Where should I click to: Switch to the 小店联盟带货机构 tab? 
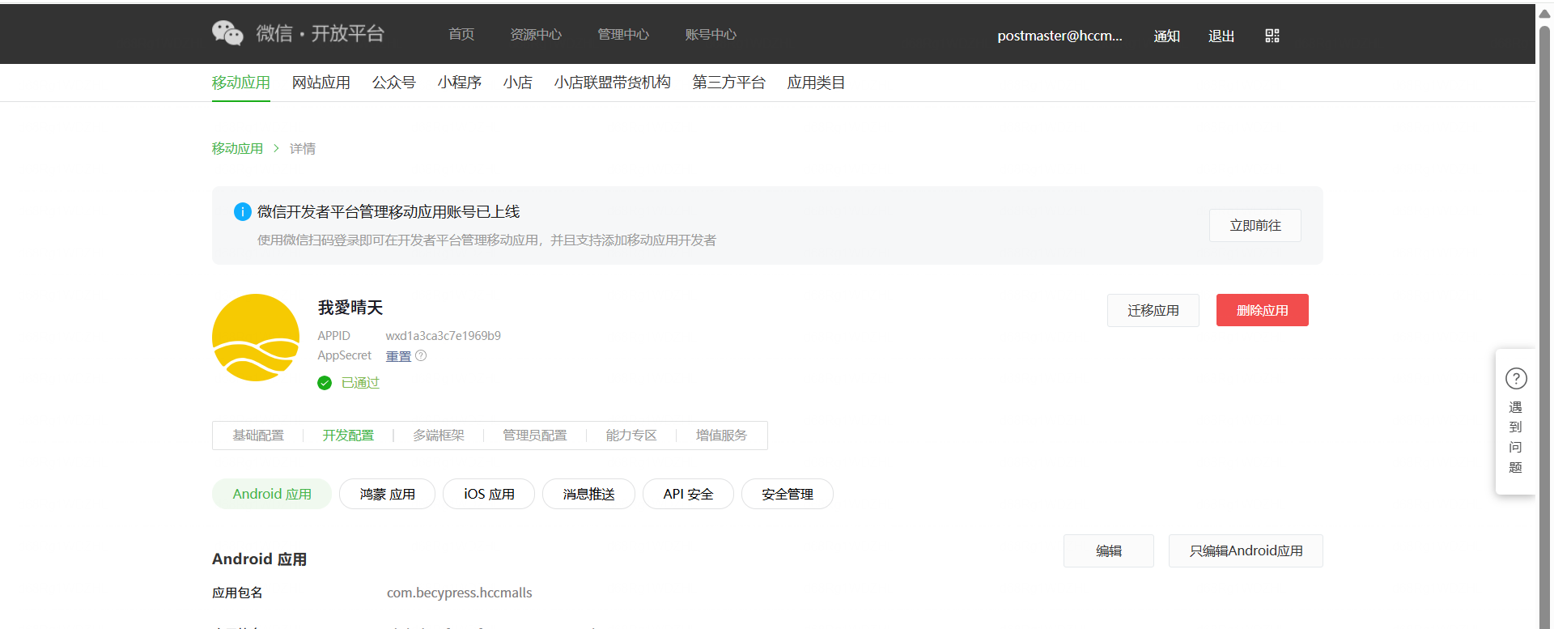point(613,83)
